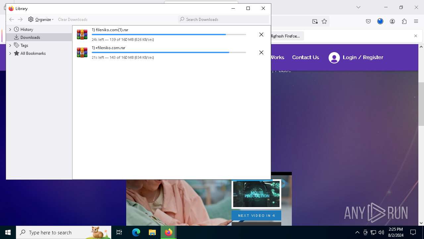Open the list all tabs dropdown
The height and width of the screenshot is (239, 424).
click(358, 7)
